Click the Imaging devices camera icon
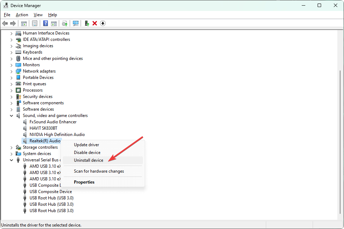 click(18, 46)
